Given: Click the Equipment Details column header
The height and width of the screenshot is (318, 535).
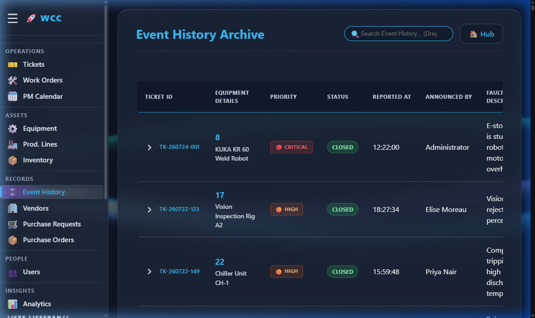Looking at the screenshot, I should click(232, 97).
